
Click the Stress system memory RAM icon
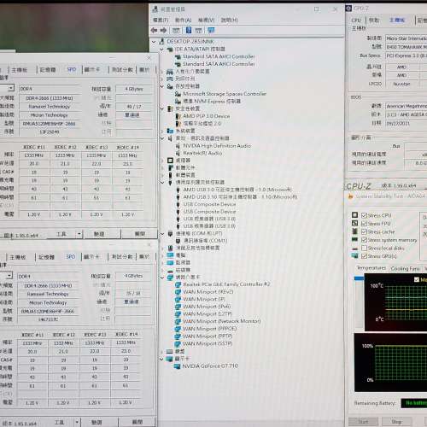[x=354, y=240]
